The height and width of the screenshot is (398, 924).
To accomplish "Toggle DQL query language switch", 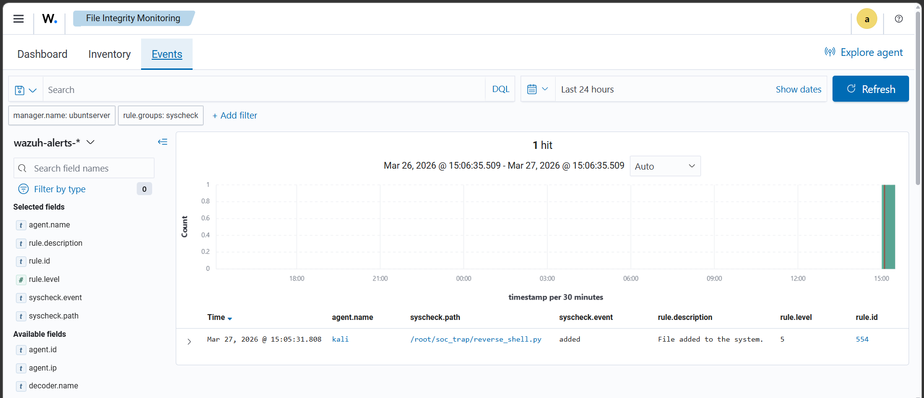I will coord(500,89).
